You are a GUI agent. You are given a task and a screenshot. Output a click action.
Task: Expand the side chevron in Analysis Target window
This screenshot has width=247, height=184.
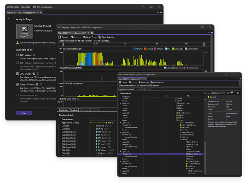(8, 19)
